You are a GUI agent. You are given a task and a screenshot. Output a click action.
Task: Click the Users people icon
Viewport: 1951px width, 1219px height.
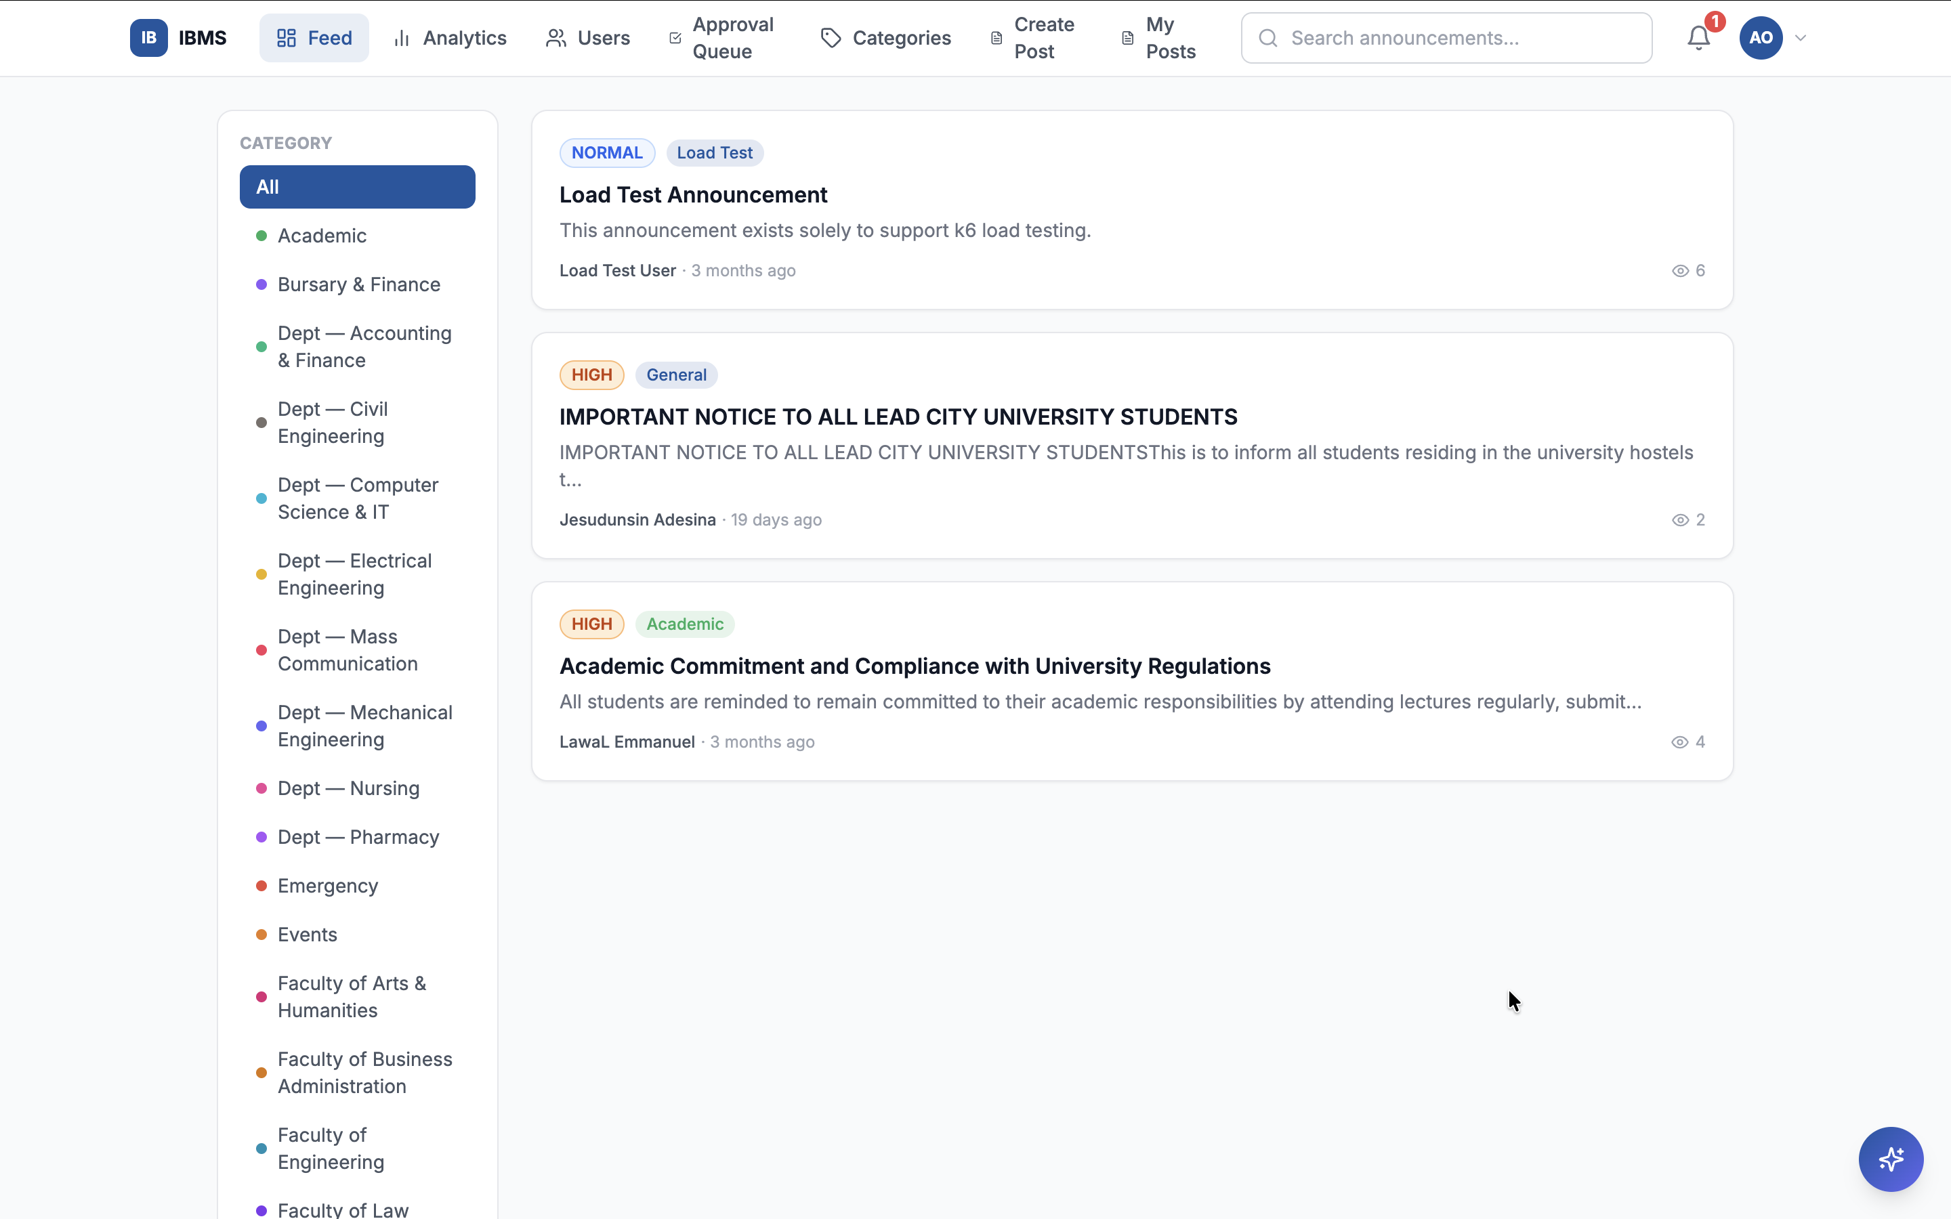pyautogui.click(x=555, y=38)
